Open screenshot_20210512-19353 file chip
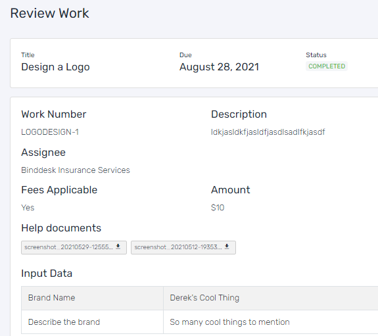This screenshot has width=378, height=336. click(183, 247)
